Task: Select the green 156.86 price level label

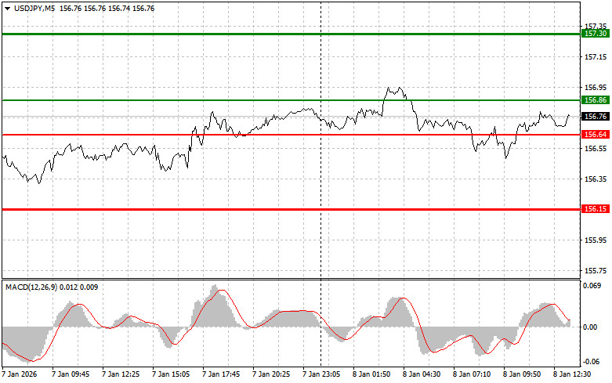Action: coord(596,100)
